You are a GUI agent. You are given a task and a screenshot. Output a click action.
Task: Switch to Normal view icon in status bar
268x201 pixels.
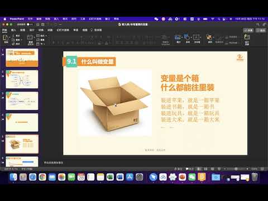point(199,169)
